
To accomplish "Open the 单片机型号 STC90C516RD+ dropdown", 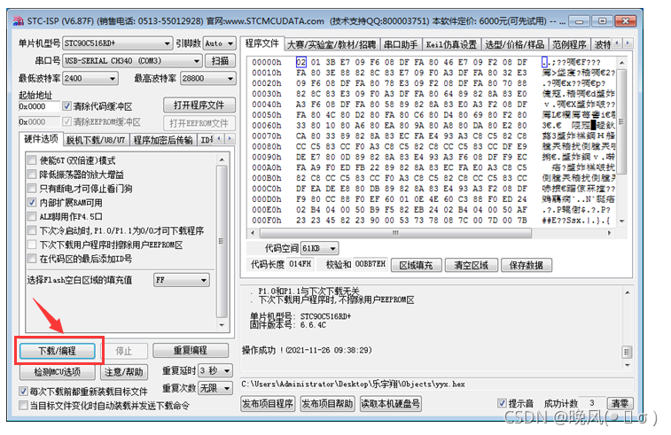I will (118, 43).
